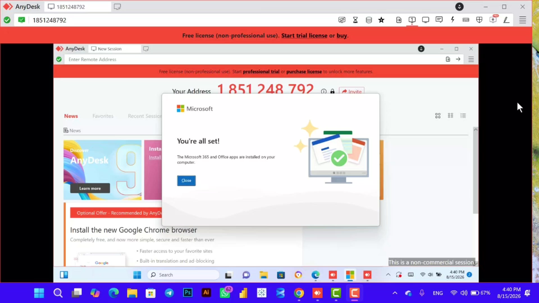Open the outer AnyDesk hamburger menu

click(522, 20)
